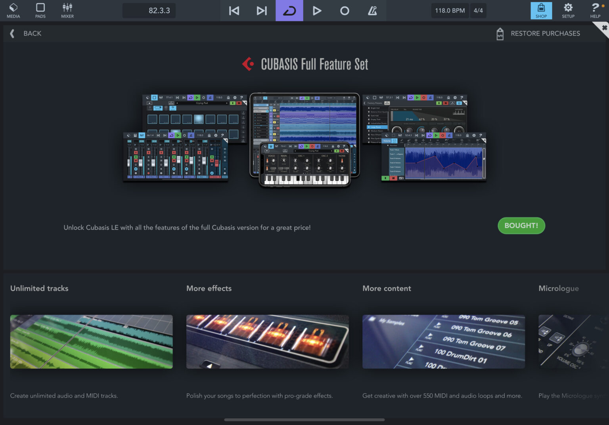Change the 4/4 time signature
This screenshot has height=425, width=609.
click(478, 11)
